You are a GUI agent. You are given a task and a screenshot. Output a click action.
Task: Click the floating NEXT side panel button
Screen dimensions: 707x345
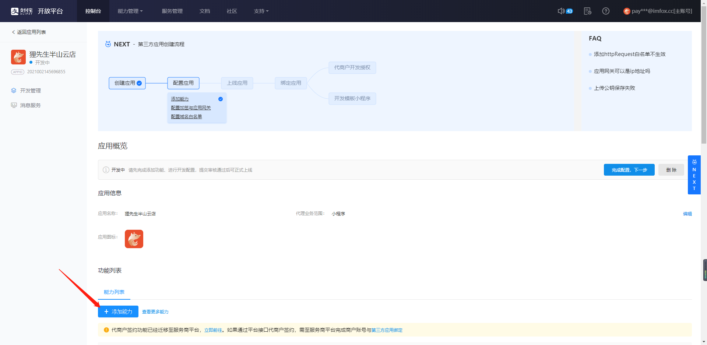tap(694, 175)
